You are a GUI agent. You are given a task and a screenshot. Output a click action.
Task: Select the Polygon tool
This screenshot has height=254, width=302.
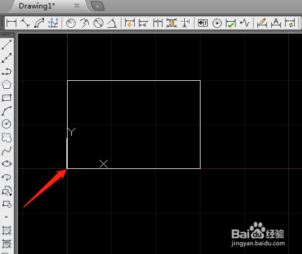7,84
